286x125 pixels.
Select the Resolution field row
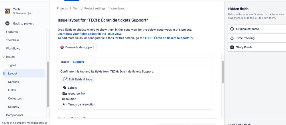[69, 99]
